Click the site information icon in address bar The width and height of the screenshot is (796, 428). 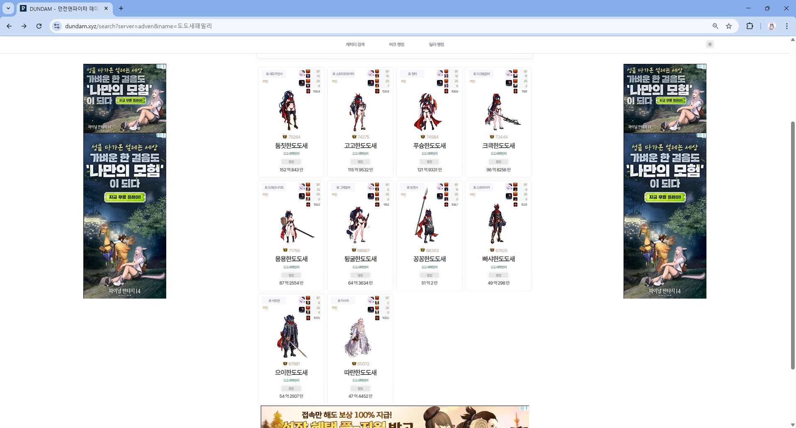57,26
